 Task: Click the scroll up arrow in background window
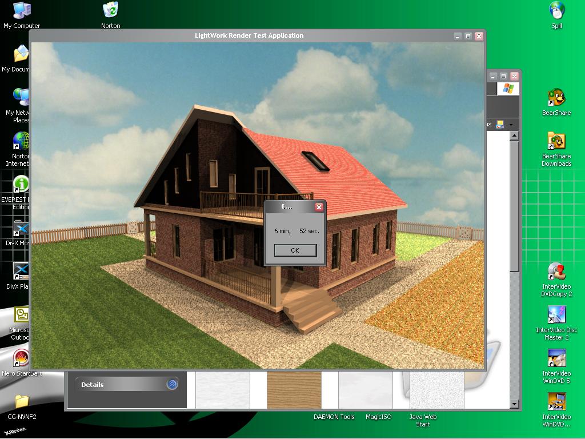pos(514,136)
